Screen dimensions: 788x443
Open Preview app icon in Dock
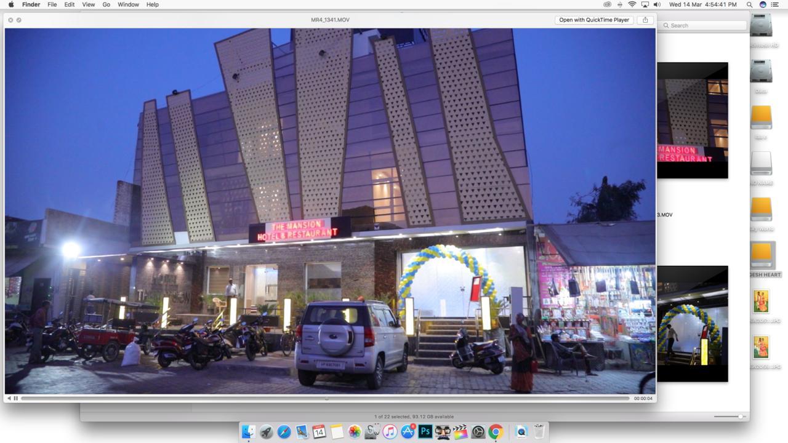pyautogui.click(x=302, y=432)
